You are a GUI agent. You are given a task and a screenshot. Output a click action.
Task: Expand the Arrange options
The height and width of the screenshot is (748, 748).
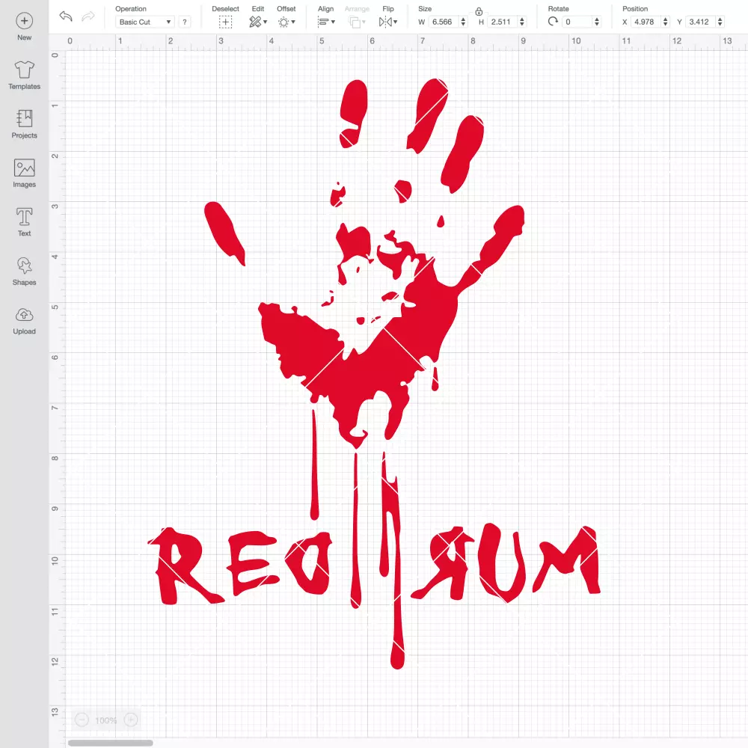[x=357, y=22]
